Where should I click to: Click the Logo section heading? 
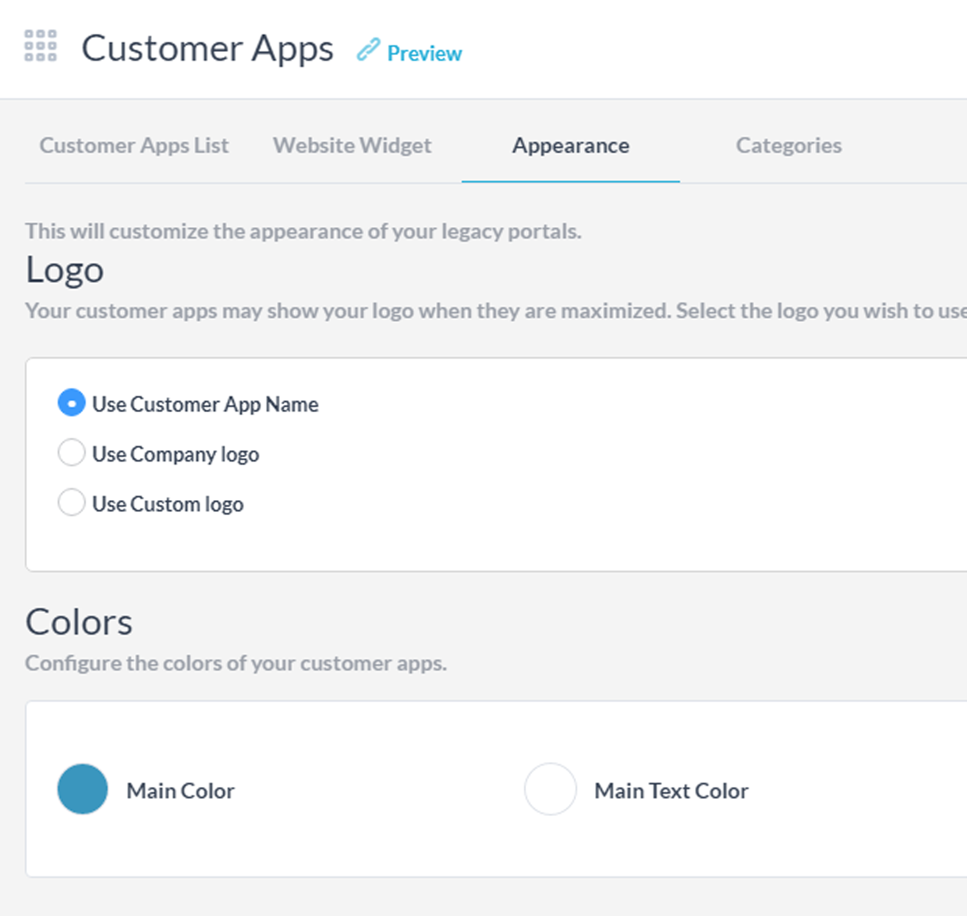pos(65,270)
